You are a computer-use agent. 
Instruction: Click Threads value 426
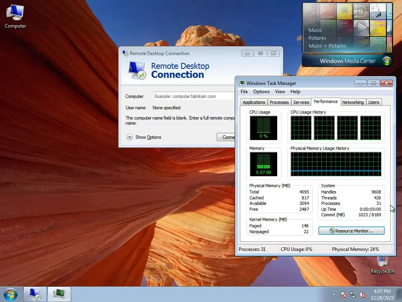pyautogui.click(x=377, y=198)
